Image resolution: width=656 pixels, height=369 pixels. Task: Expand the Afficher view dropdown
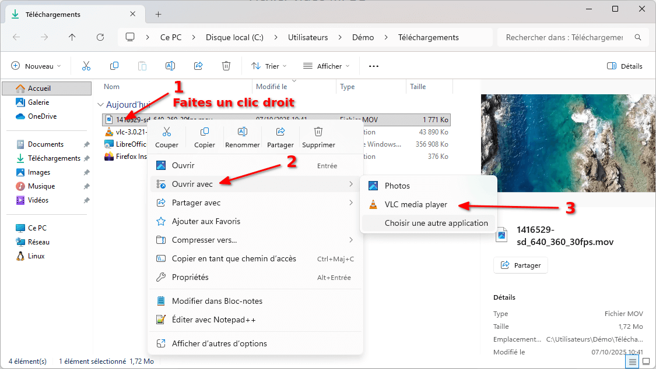(x=327, y=66)
